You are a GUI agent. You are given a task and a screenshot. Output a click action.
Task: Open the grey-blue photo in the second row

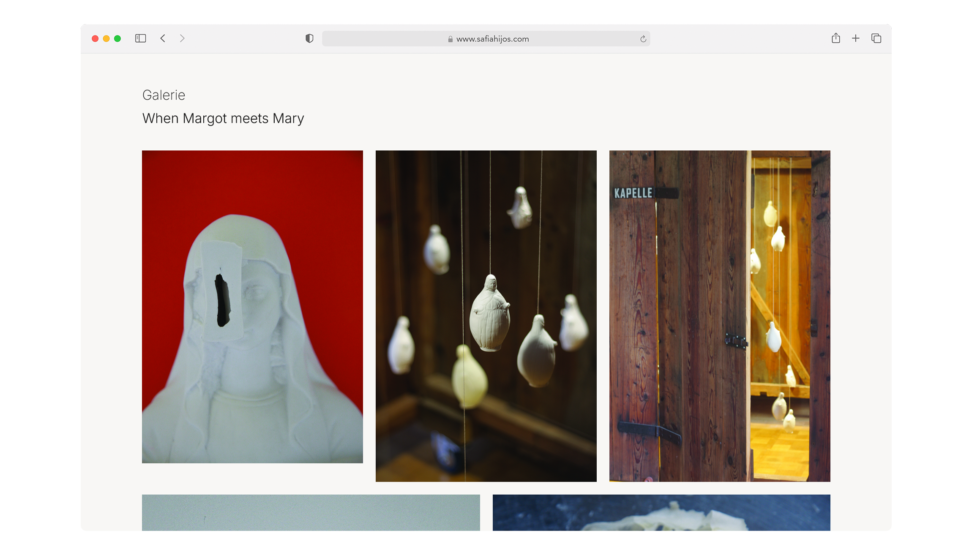311,512
